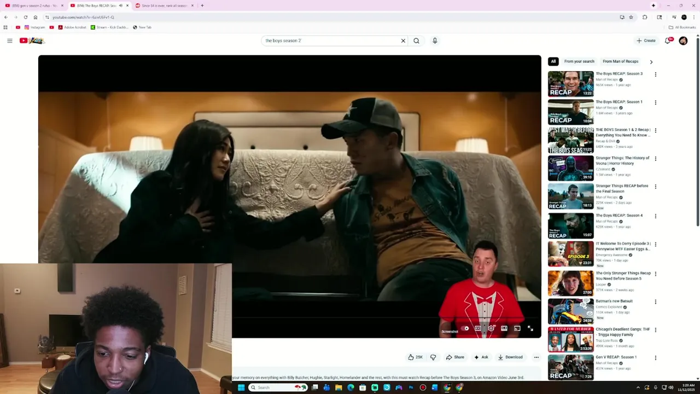Open options for Batman's new Batsuit video

pyautogui.click(x=655, y=302)
